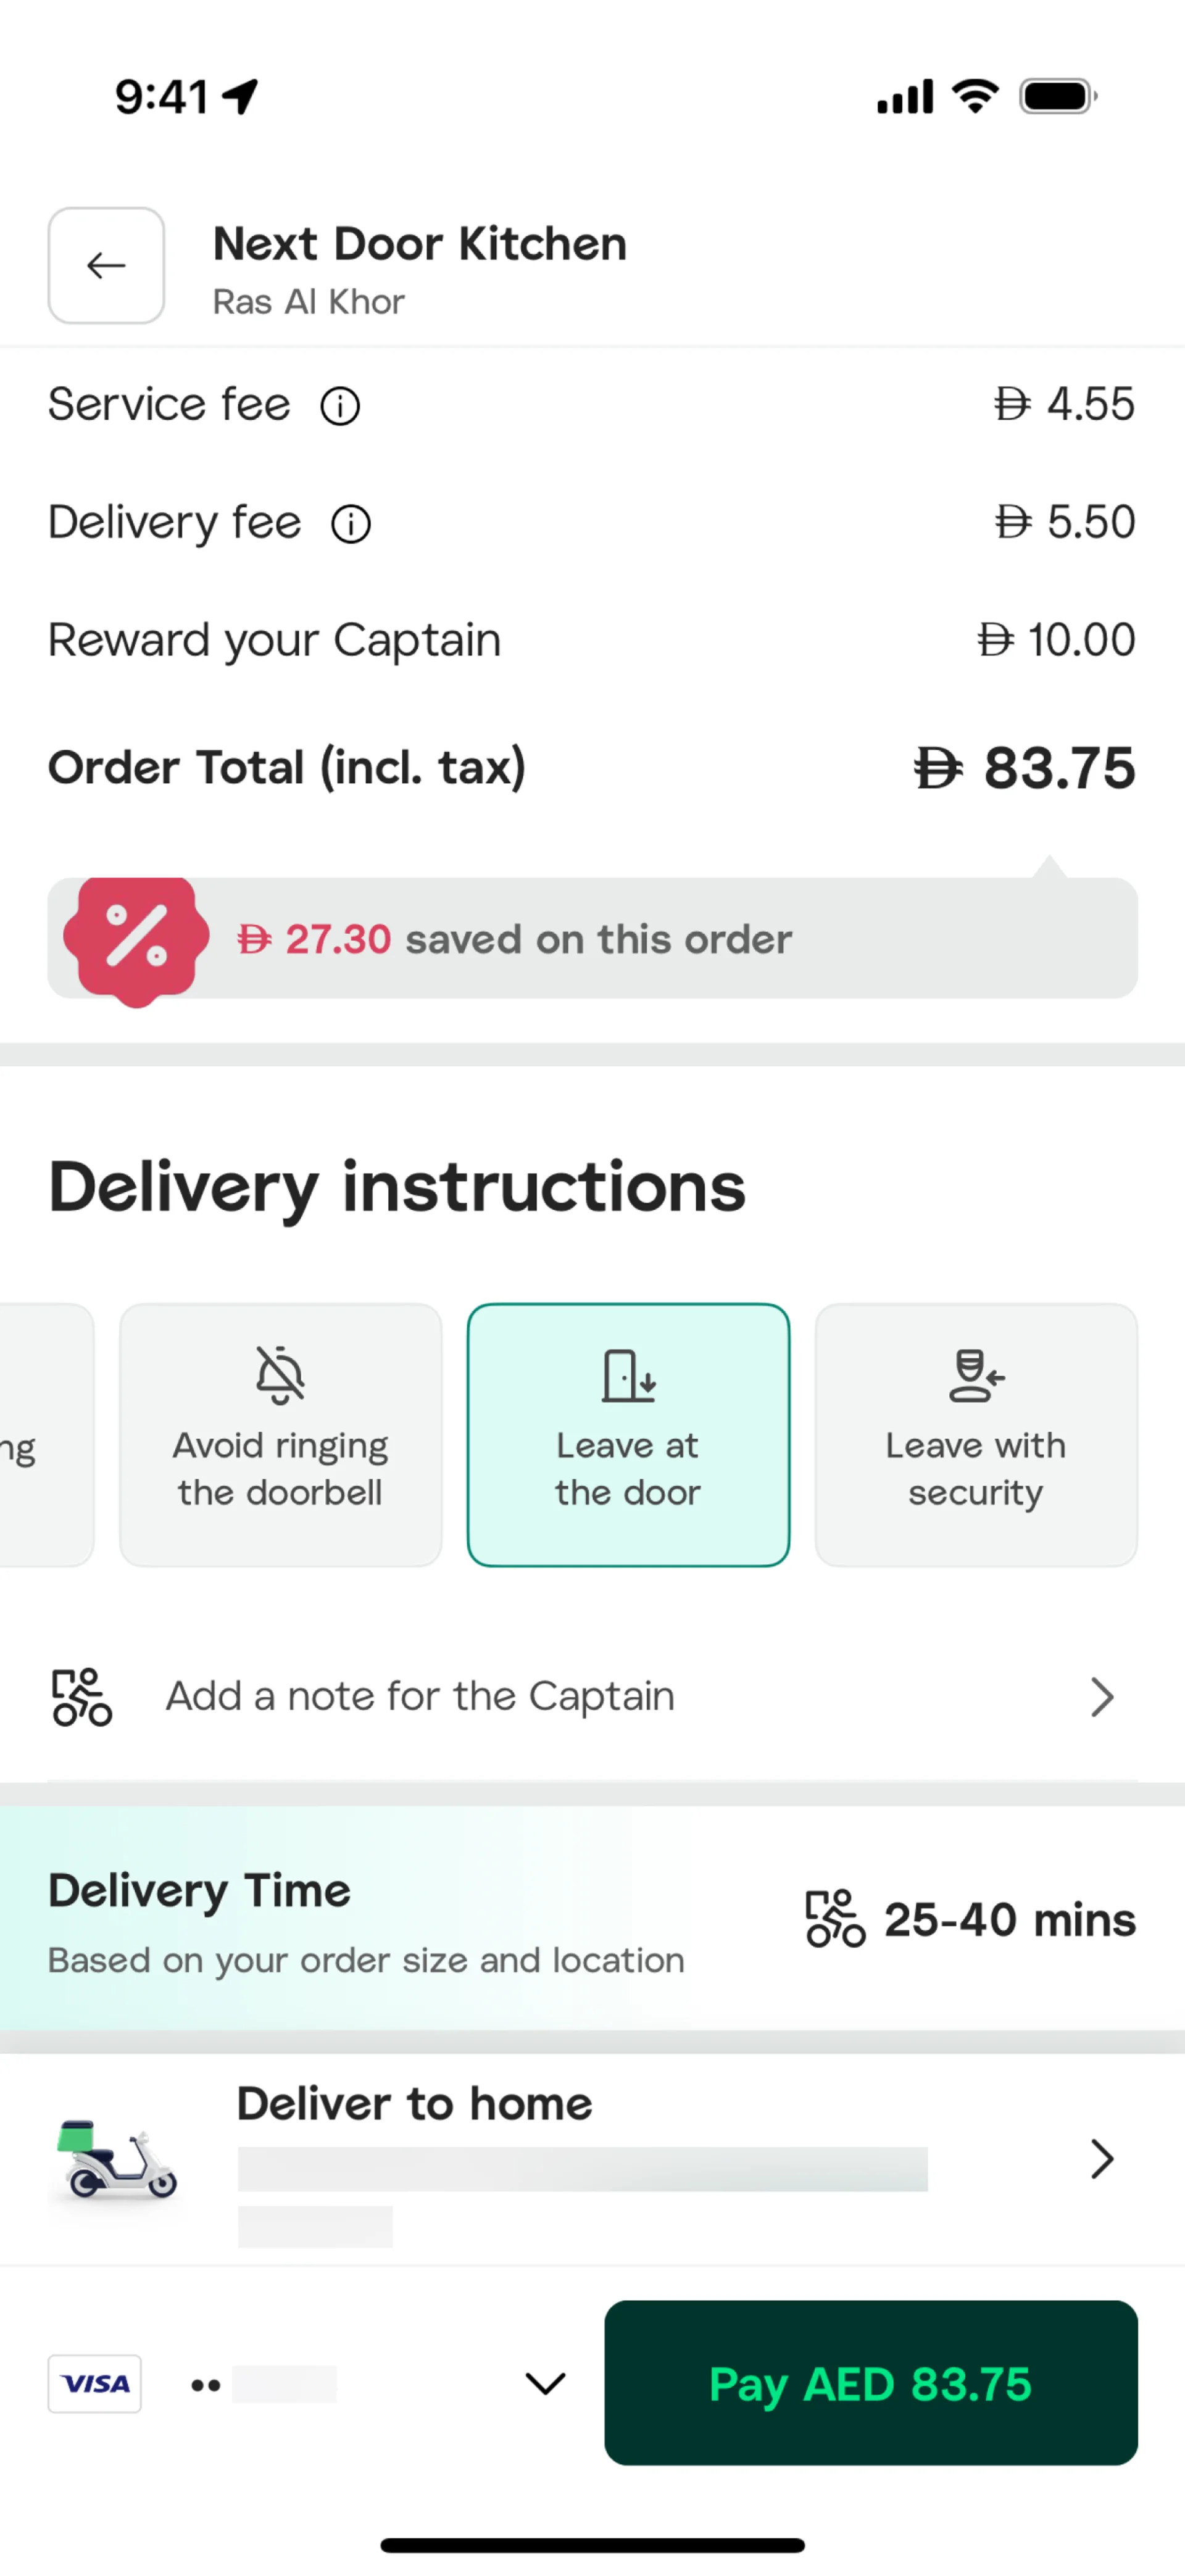Tap Add a note for the Captain

tap(420, 1697)
